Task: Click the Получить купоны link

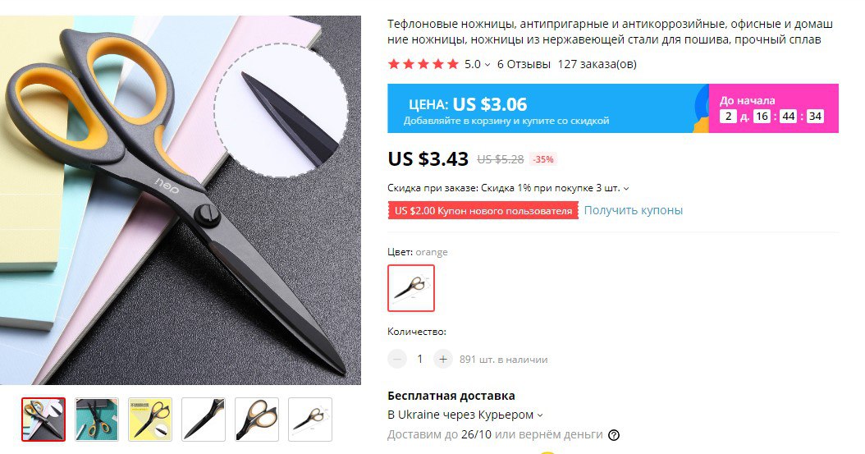Action: pyautogui.click(x=634, y=210)
